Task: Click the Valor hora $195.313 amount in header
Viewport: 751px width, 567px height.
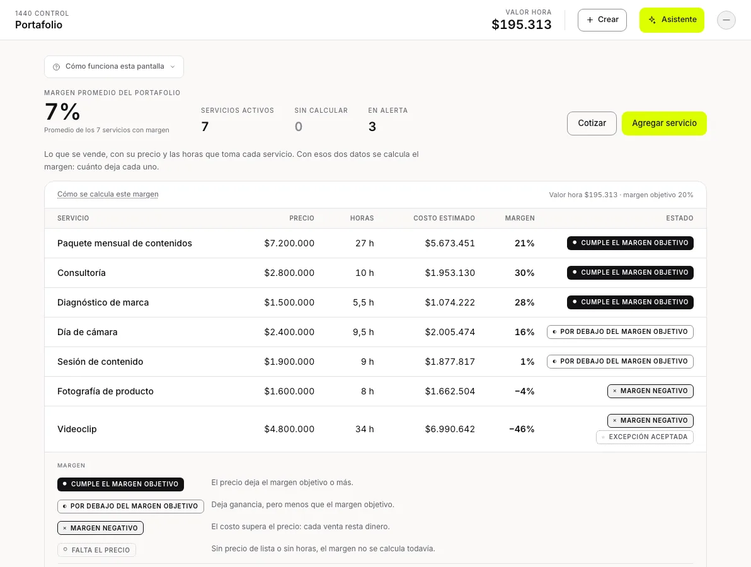Action: tap(522, 25)
